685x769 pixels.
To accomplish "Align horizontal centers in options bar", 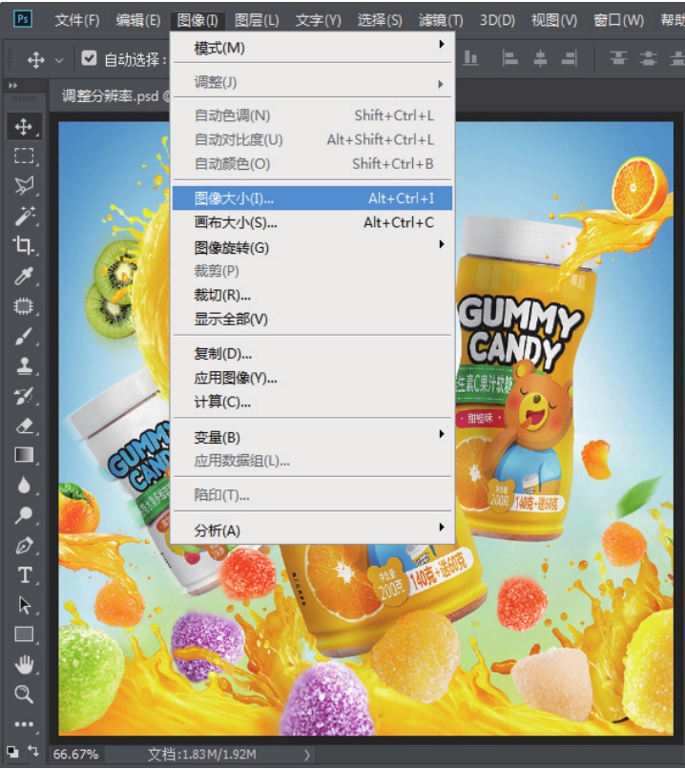I will tap(540, 59).
